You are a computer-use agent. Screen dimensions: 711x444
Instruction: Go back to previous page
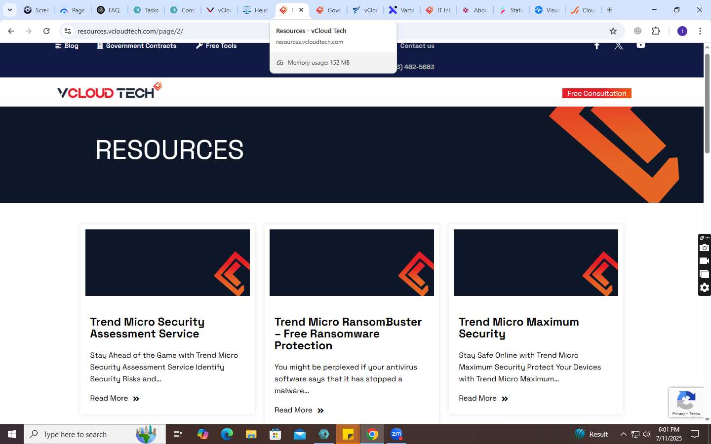tap(11, 31)
